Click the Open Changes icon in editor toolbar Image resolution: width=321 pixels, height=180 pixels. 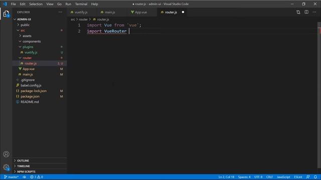pos(298,12)
